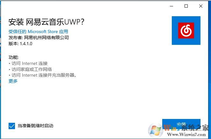
Task: Click capability 访问家庭或工作网络
Action: point(32,69)
